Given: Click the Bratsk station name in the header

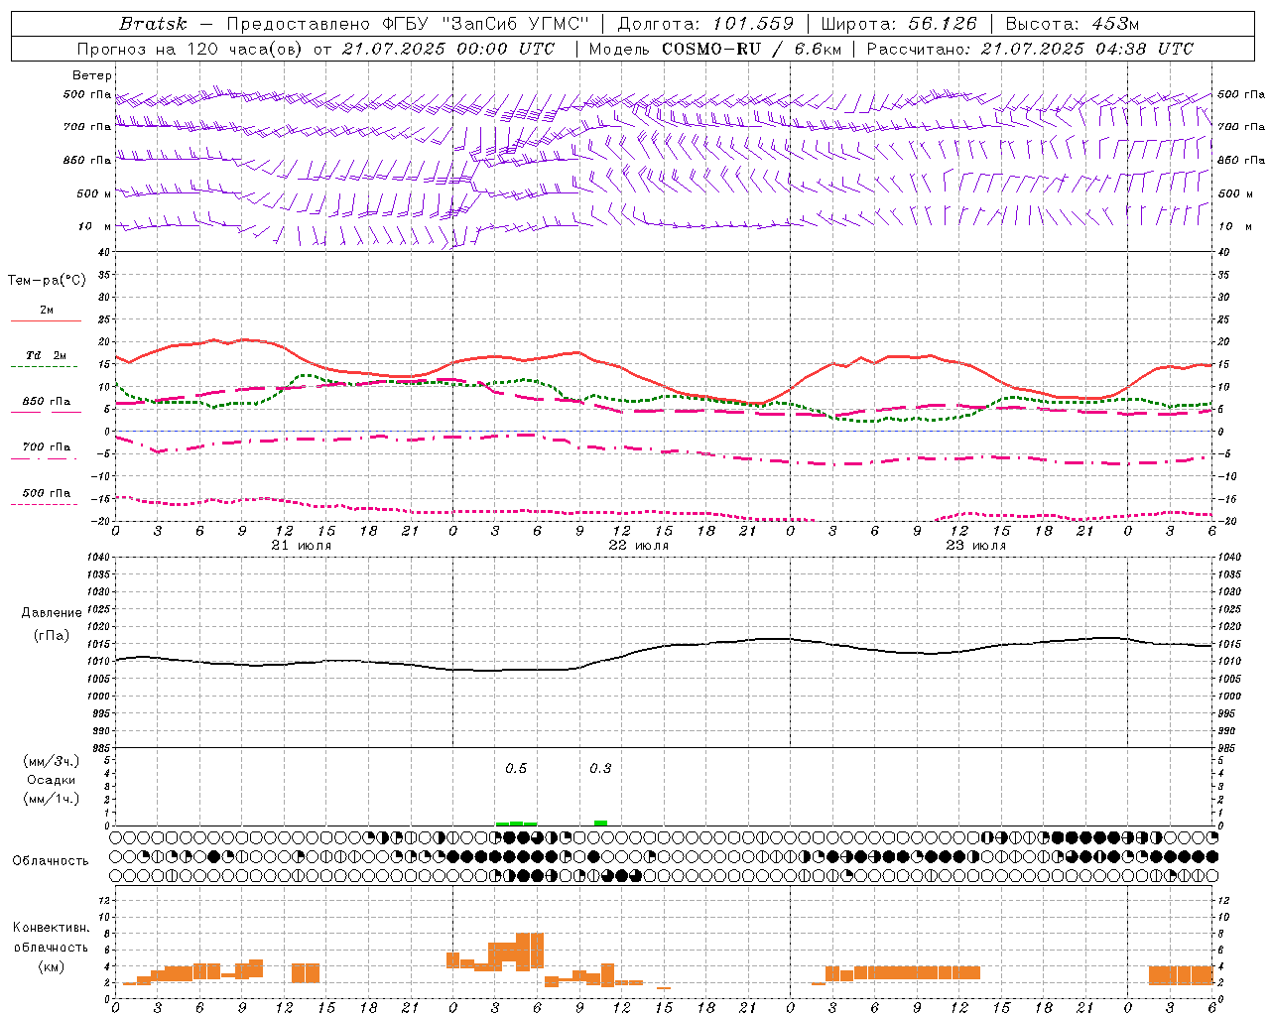Looking at the screenshot, I should click(152, 24).
